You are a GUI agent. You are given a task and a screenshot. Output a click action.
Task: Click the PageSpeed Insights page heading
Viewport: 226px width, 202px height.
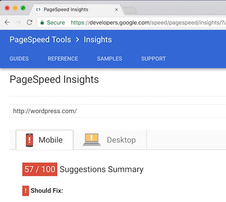coord(54,79)
